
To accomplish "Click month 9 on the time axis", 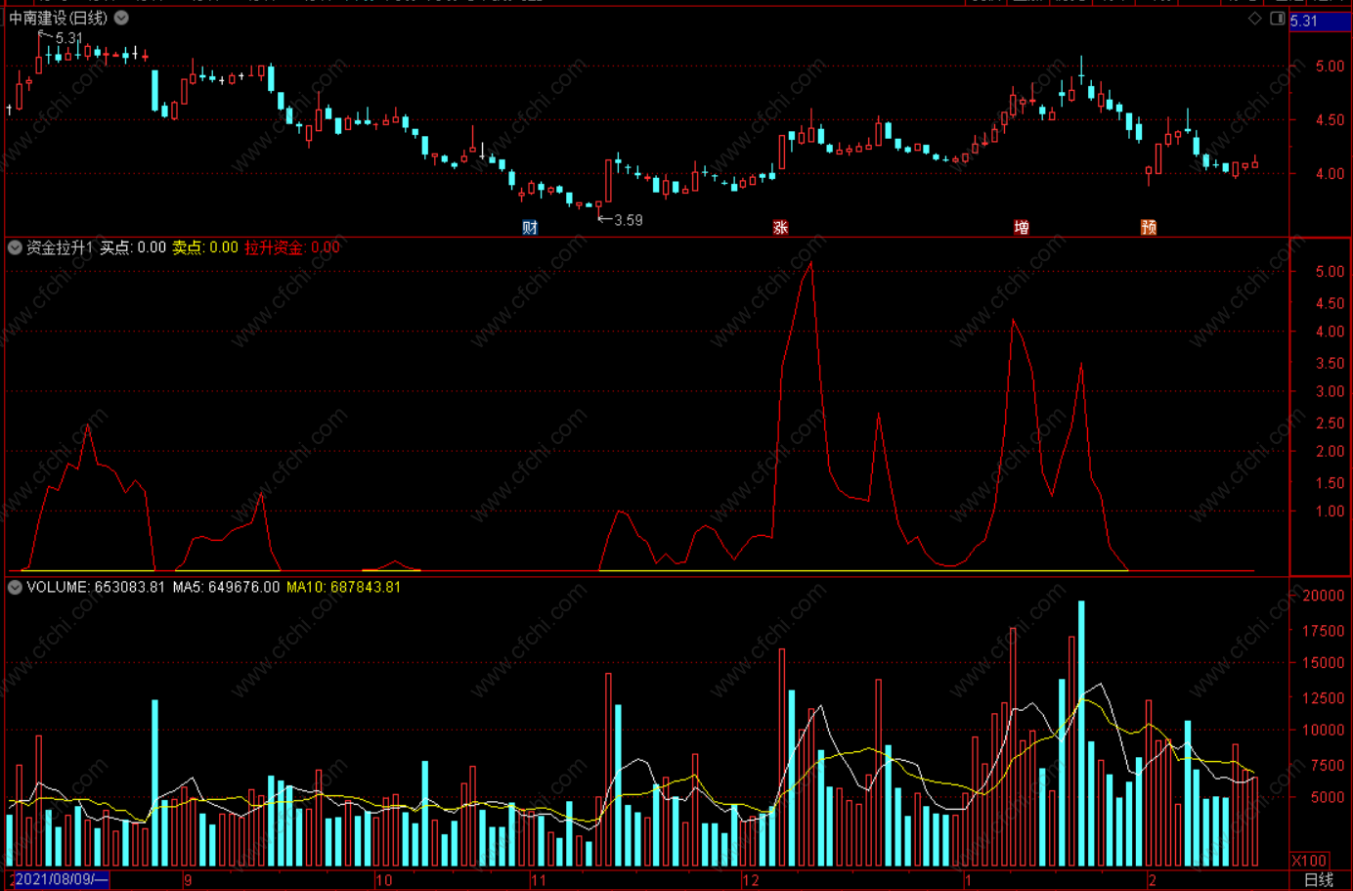I will click(188, 879).
